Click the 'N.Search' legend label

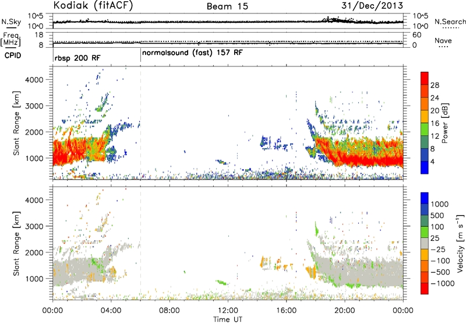(x=450, y=22)
